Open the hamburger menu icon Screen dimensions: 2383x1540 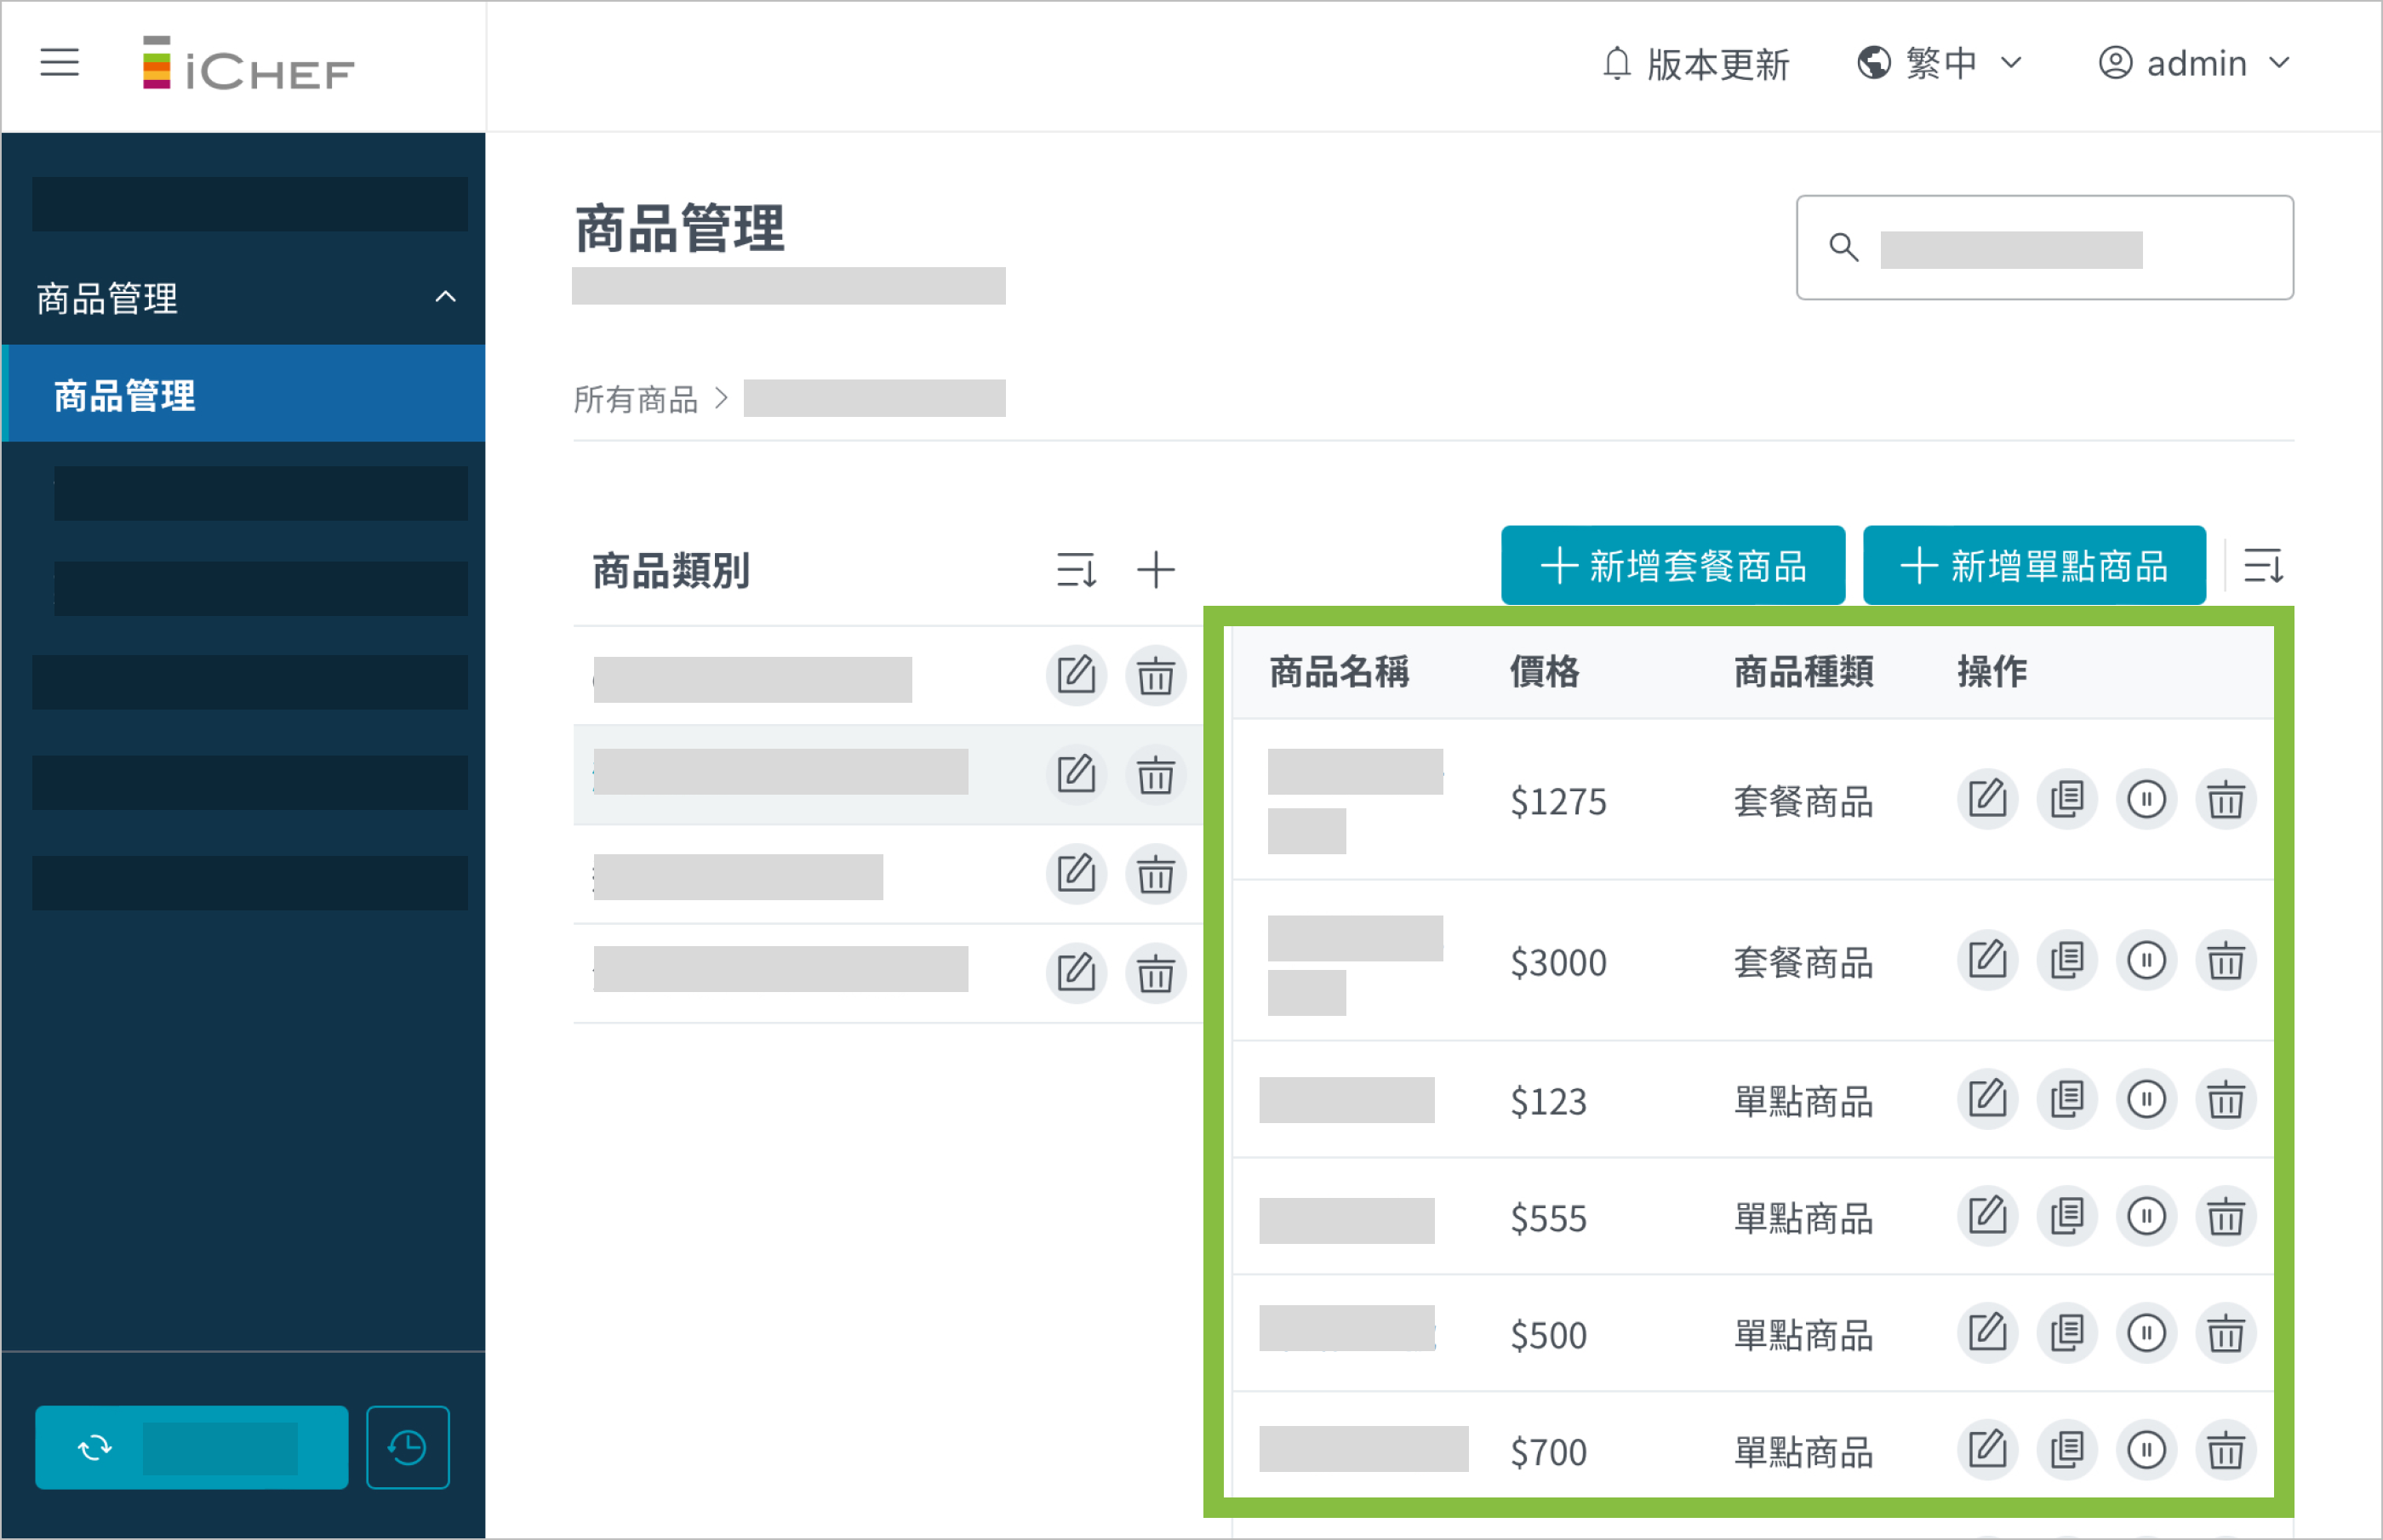tap(59, 63)
